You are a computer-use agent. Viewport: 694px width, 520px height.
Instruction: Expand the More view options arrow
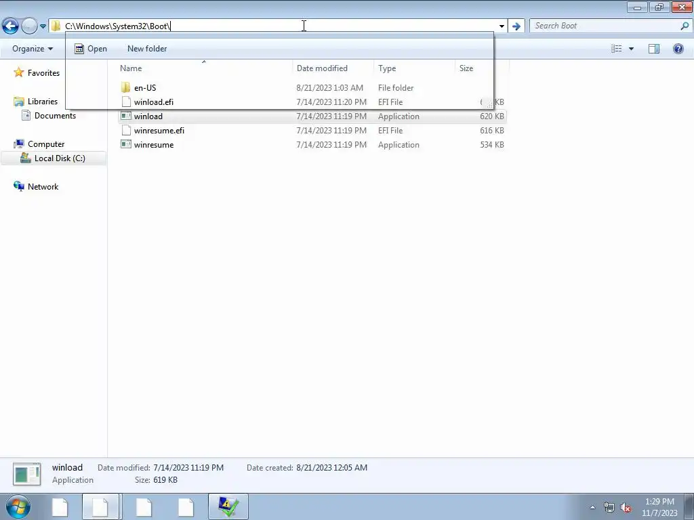(x=631, y=49)
